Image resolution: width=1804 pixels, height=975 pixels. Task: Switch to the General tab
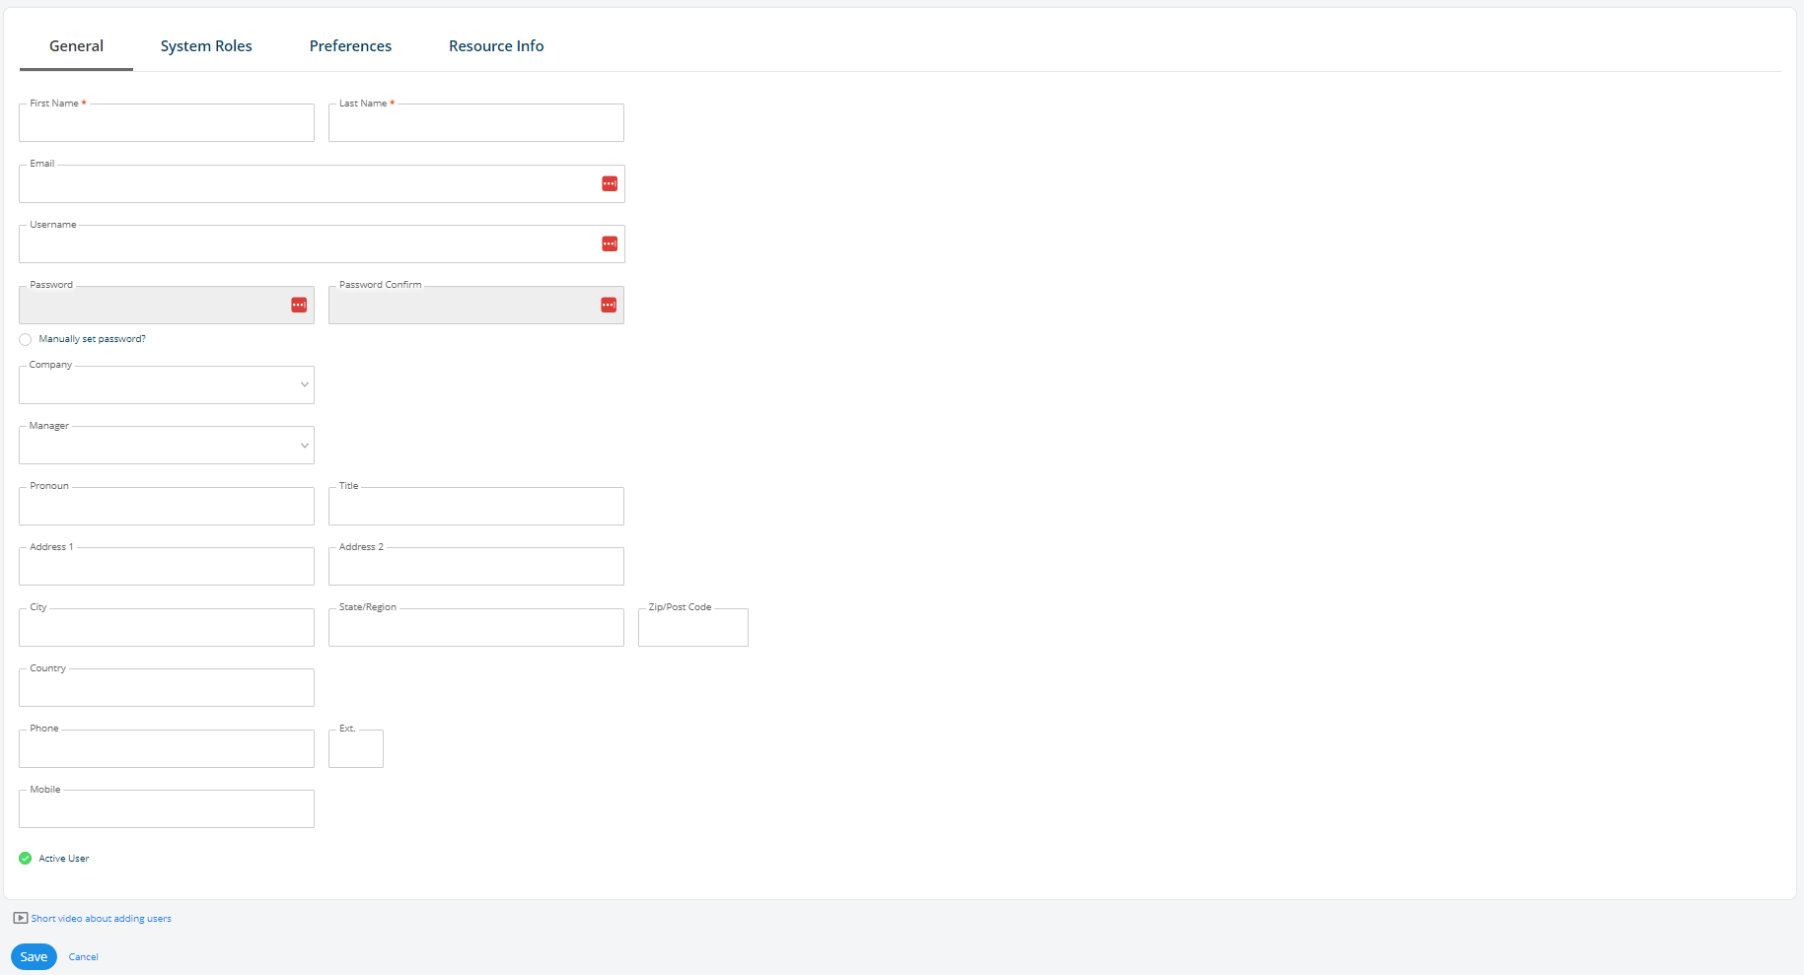click(76, 46)
